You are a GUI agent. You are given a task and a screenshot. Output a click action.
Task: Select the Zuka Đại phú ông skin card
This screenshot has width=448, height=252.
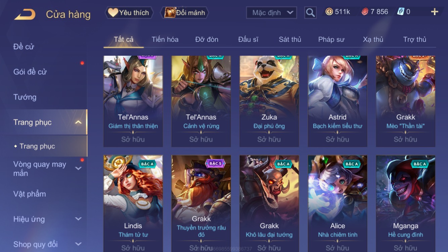269,101
